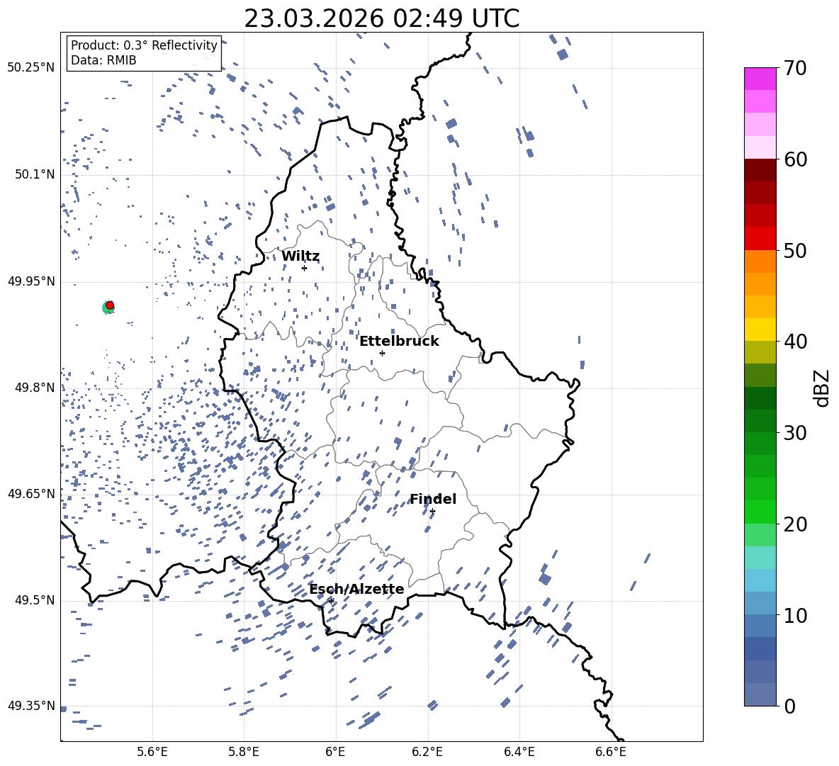Viewport: 839px width, 766px height.
Task: Click the 49.8°N latitude label
Action: (35, 388)
